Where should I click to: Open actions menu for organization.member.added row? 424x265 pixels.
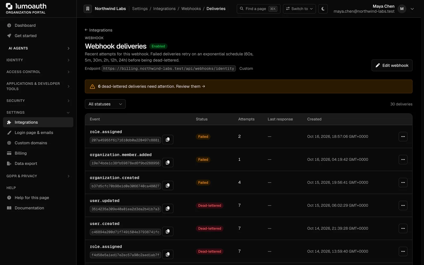click(403, 160)
